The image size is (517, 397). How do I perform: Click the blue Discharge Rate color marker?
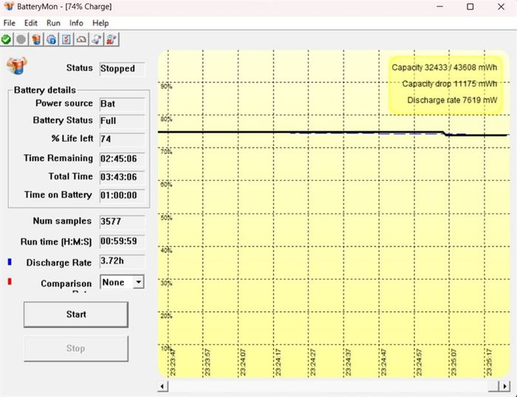tap(10, 262)
